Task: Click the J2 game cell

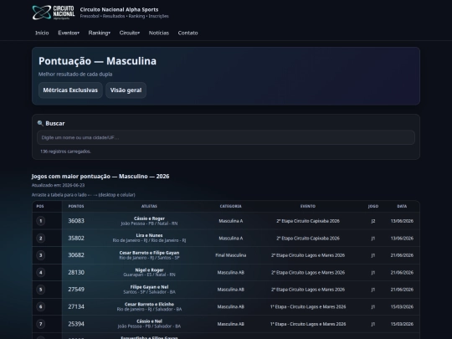Action: coord(373,221)
